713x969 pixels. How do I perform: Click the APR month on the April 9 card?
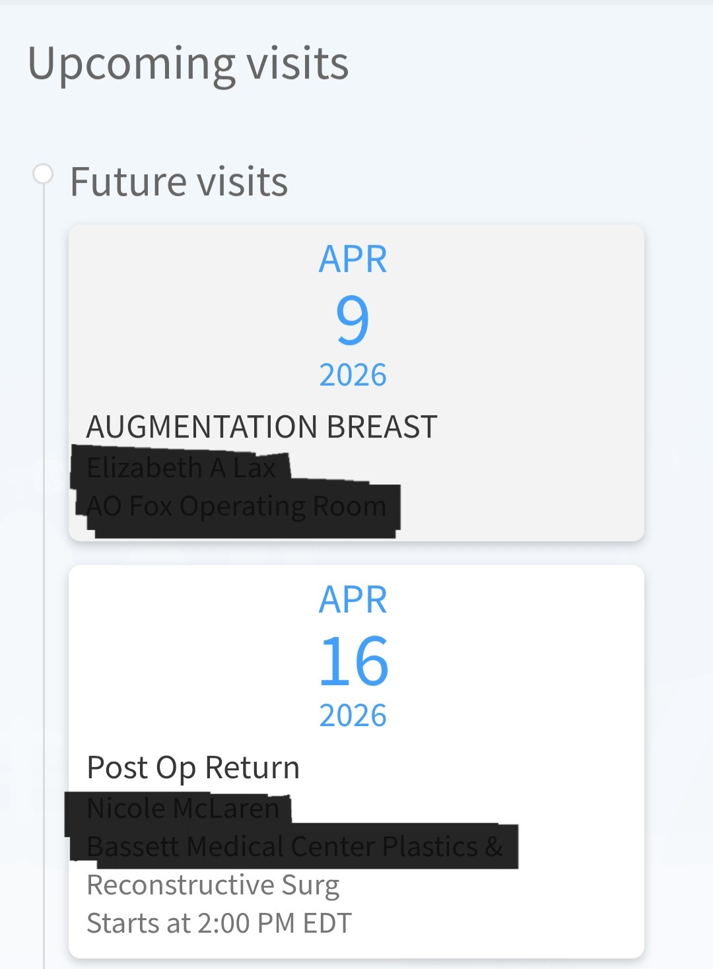[353, 259]
